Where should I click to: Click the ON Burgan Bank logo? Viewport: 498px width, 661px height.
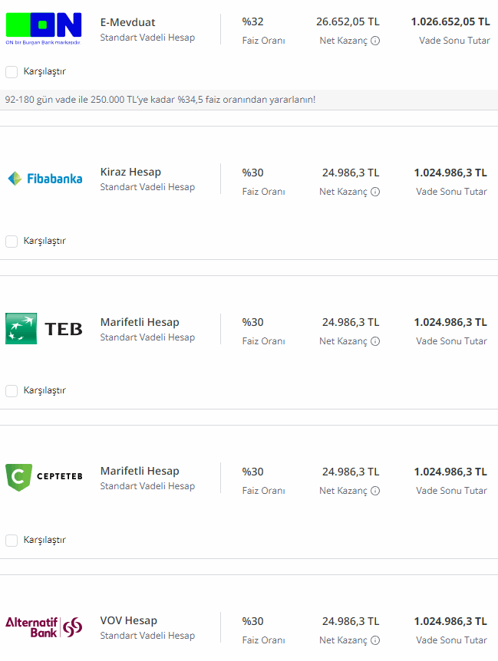coord(44,28)
